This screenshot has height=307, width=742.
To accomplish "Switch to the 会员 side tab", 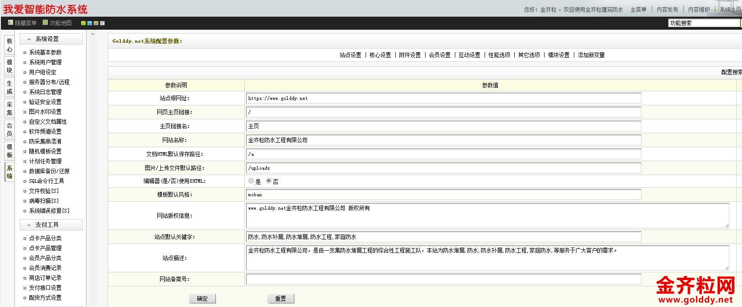I will 9,130.
